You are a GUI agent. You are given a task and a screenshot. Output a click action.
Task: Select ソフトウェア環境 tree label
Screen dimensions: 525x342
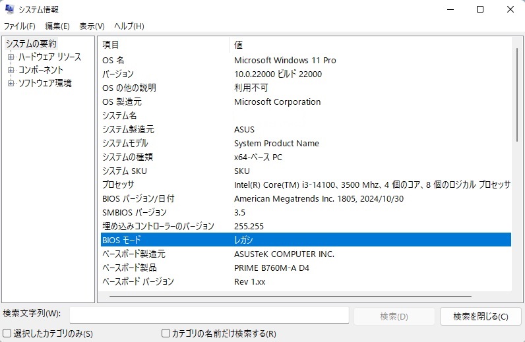pyautogui.click(x=45, y=83)
